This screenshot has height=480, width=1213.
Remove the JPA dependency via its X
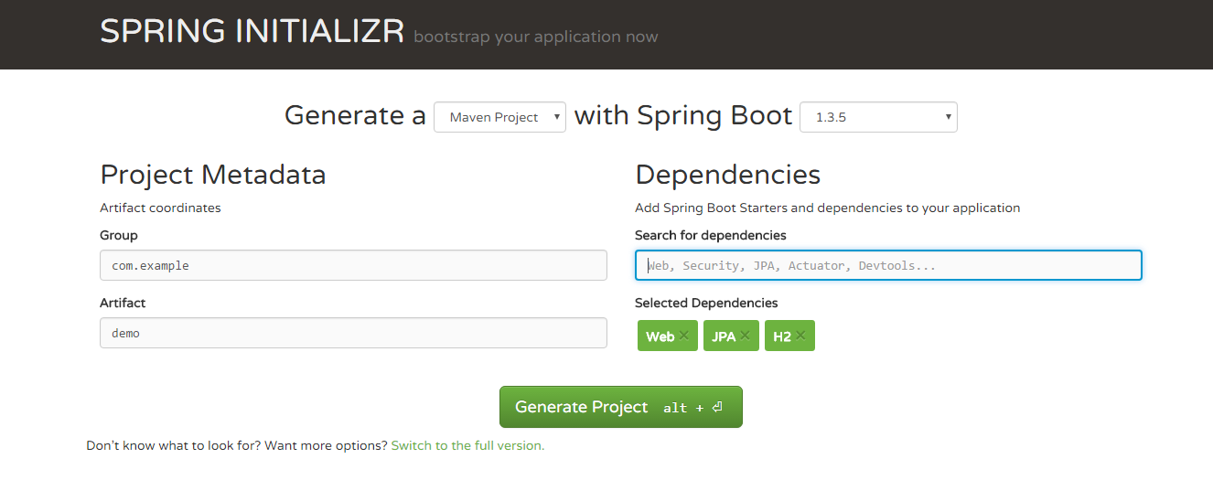[x=745, y=336]
